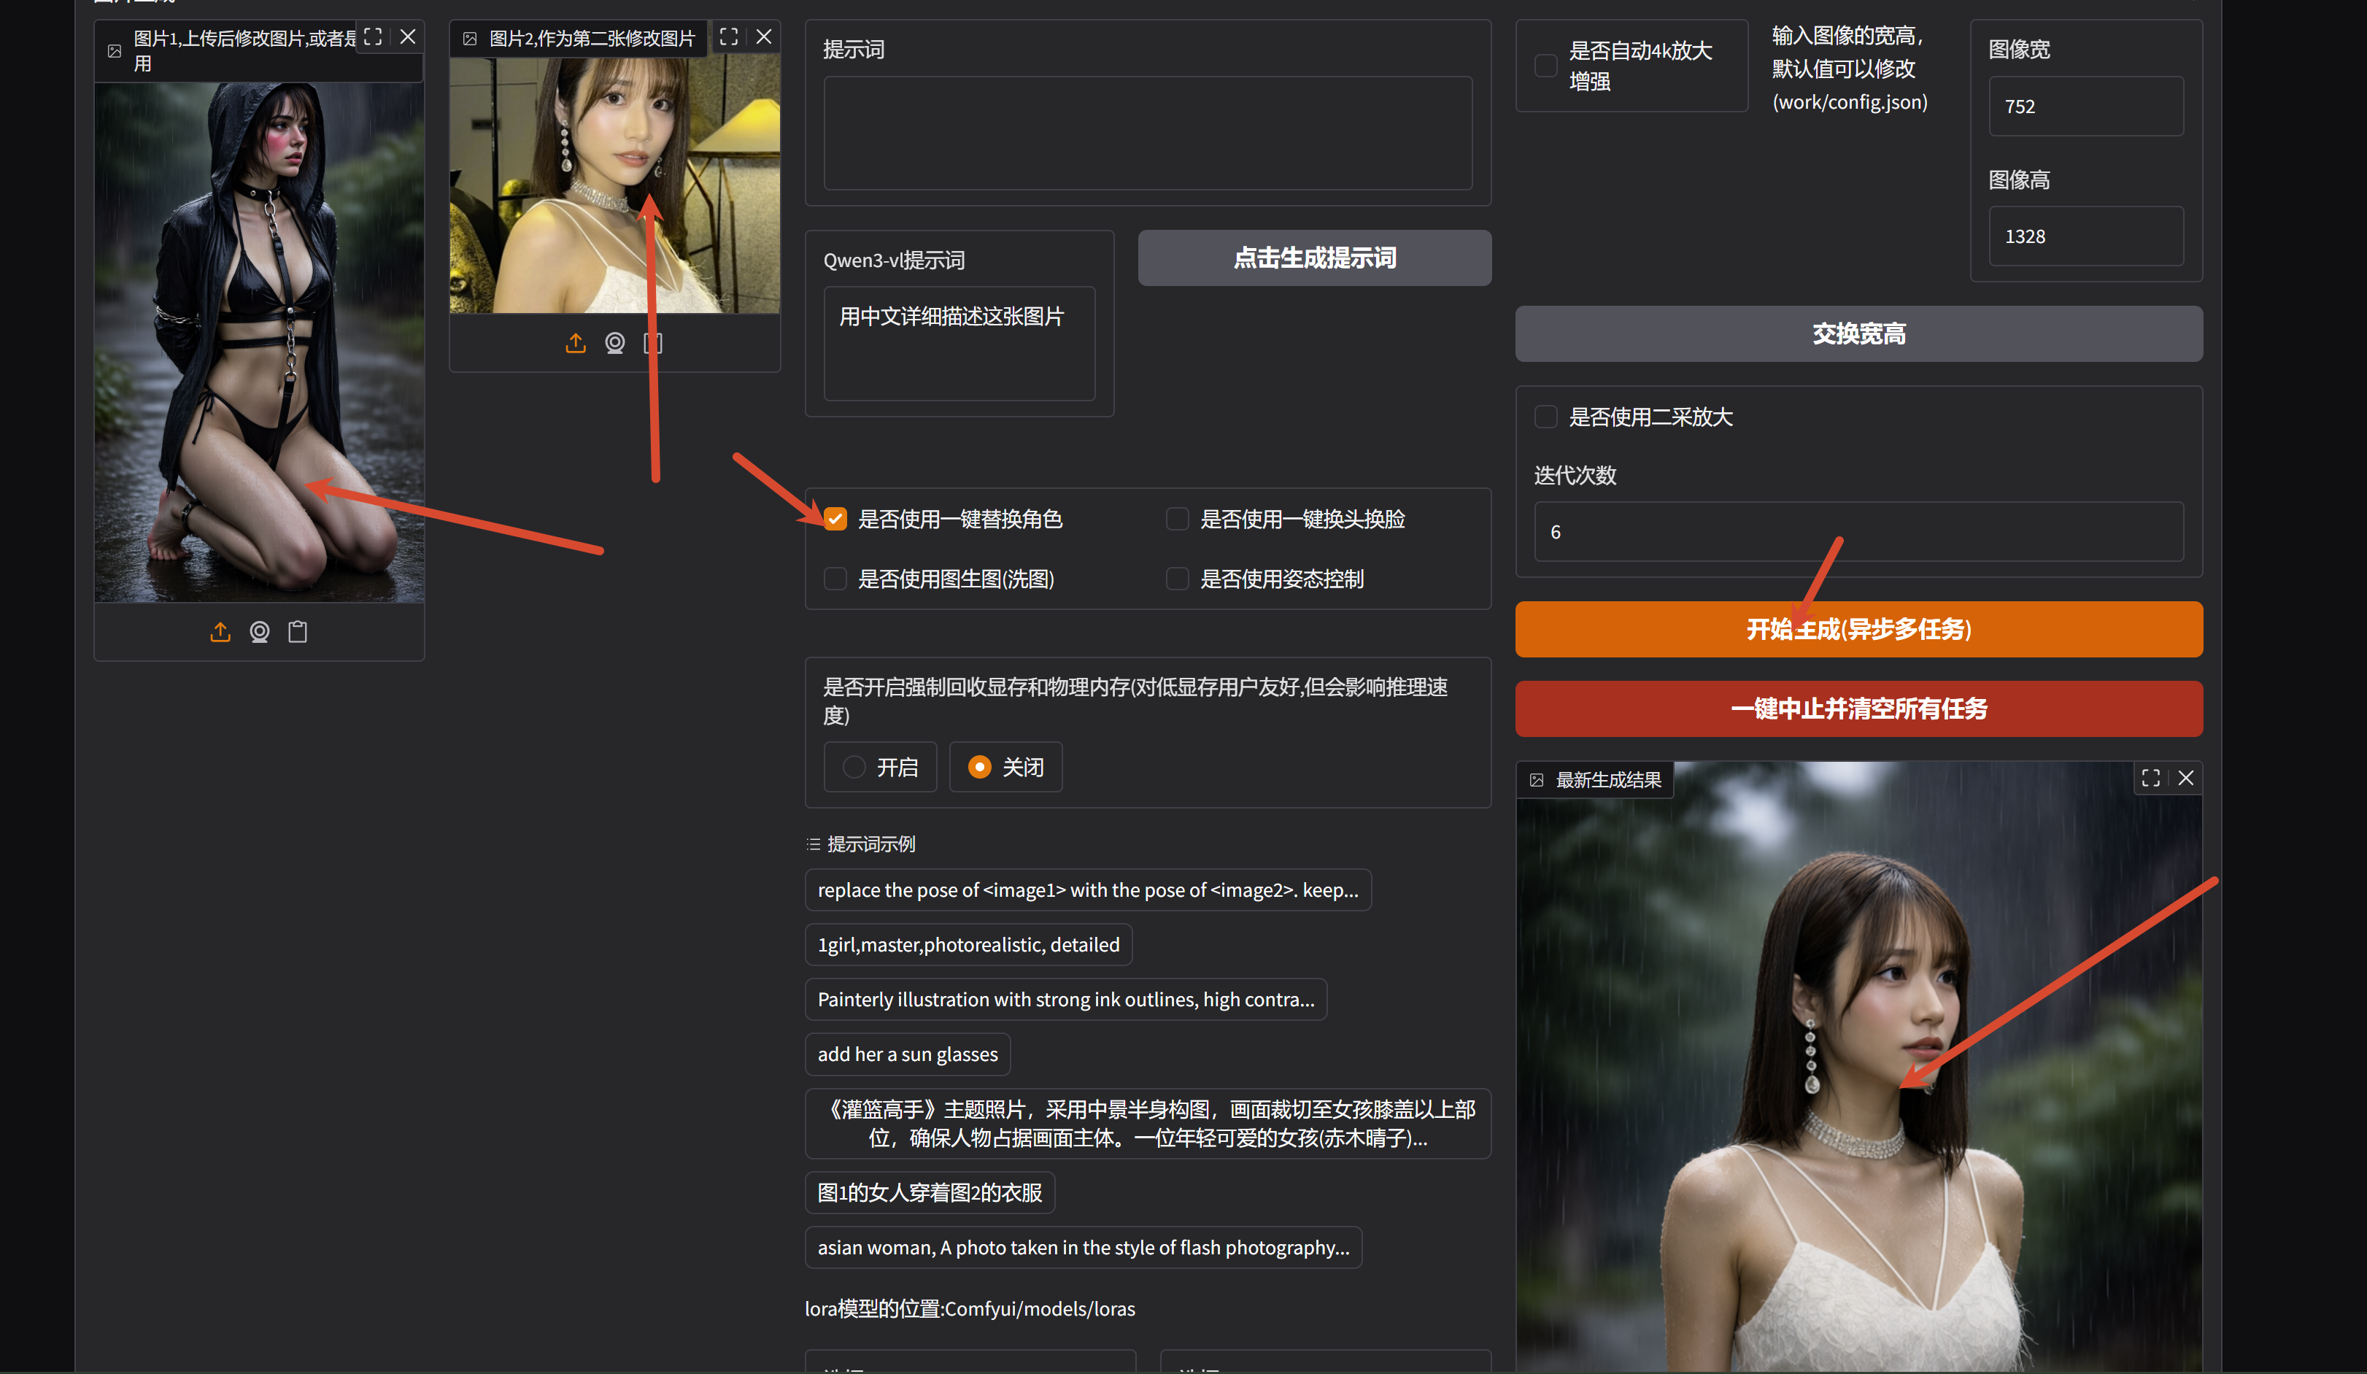Pick 'add her a sun glasses' example
This screenshot has width=2367, height=1374.
point(908,1054)
